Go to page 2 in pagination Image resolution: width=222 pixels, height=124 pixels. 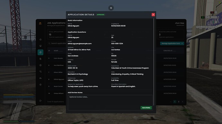point(179,102)
